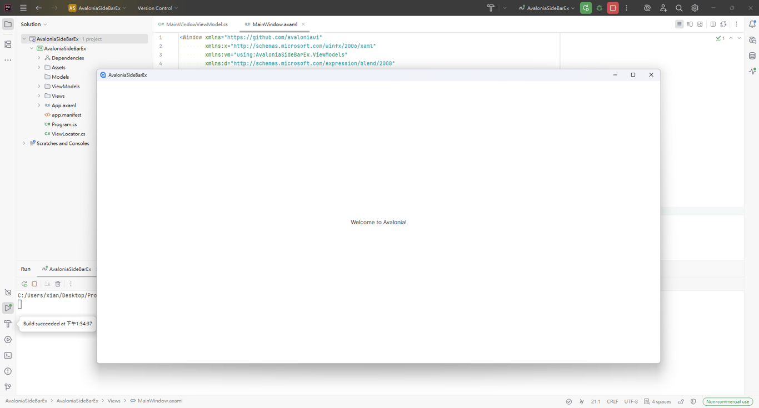Open More Actions menu beside the Stop button
Viewport: 759px width, 408px height.
pos(626,8)
